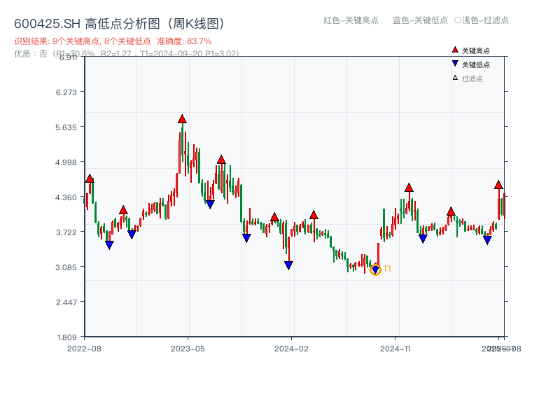Select the 2023-05 axis date label

tap(189, 347)
